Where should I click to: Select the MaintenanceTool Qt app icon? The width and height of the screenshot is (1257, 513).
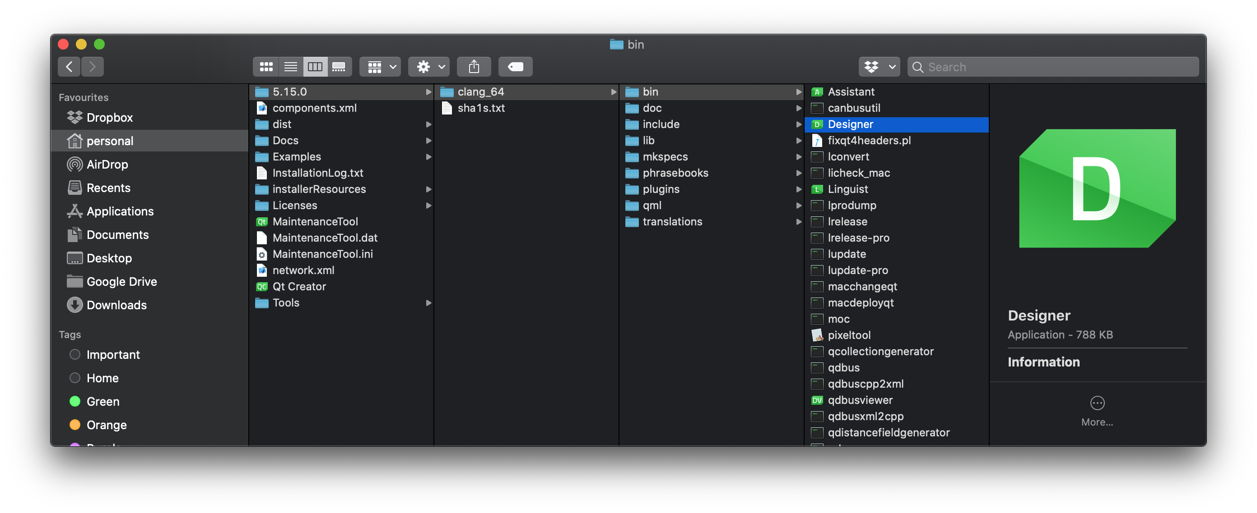pyautogui.click(x=262, y=222)
